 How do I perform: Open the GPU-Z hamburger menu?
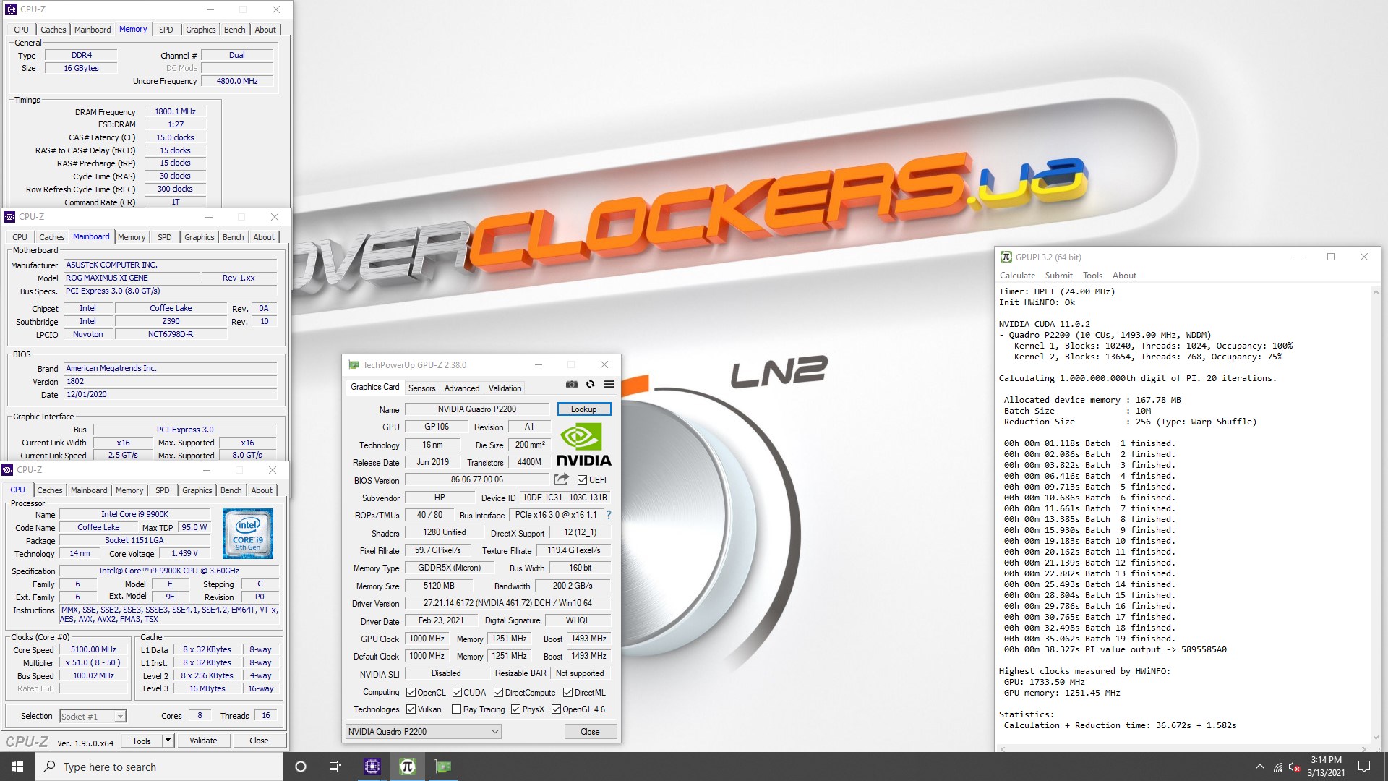pos(609,385)
